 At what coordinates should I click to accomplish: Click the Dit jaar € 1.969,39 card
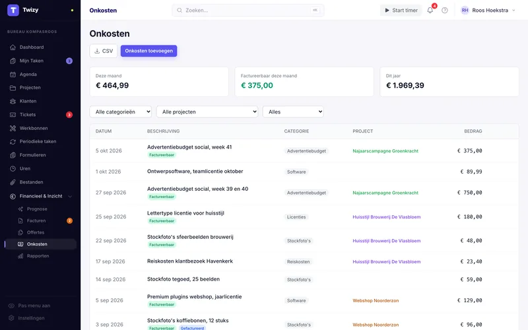pyautogui.click(x=449, y=82)
